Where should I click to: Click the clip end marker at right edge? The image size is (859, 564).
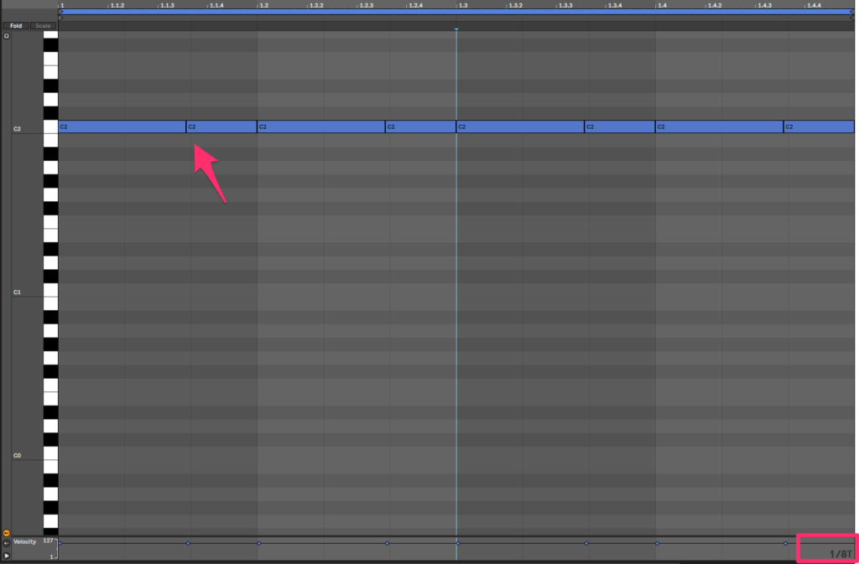coord(851,18)
